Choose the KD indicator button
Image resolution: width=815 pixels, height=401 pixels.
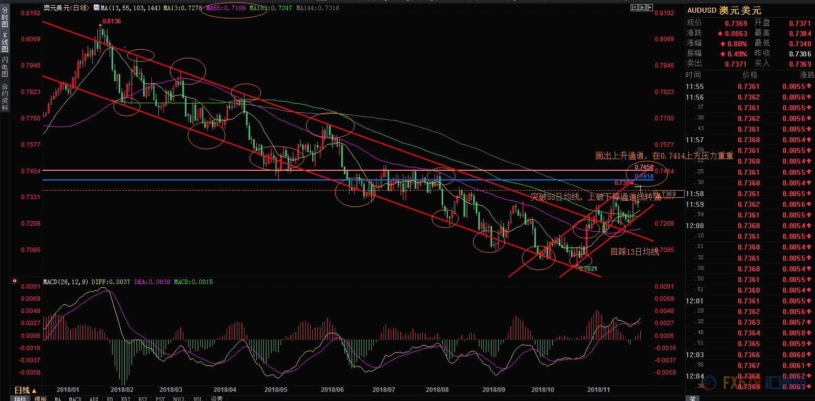tap(110, 398)
